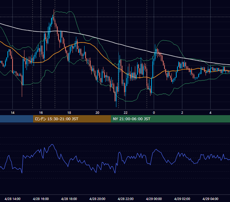This screenshot has height=202, width=230.
Task: Select the London 15:30-21:00 JST session bar
Action: click(72, 119)
